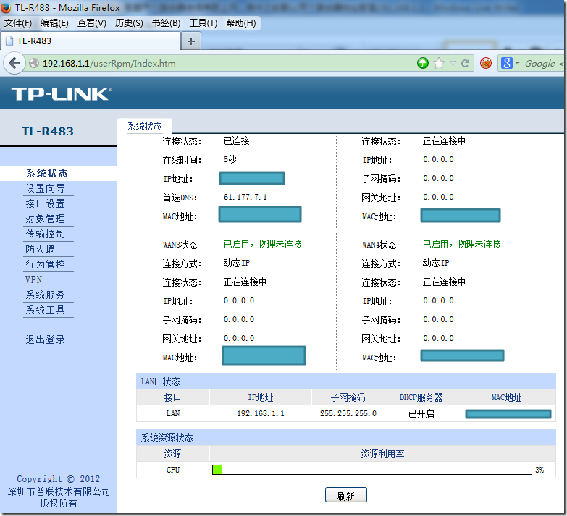The image size is (567, 516).
Task: Open the 编辑(E) menu
Action: tap(54, 23)
